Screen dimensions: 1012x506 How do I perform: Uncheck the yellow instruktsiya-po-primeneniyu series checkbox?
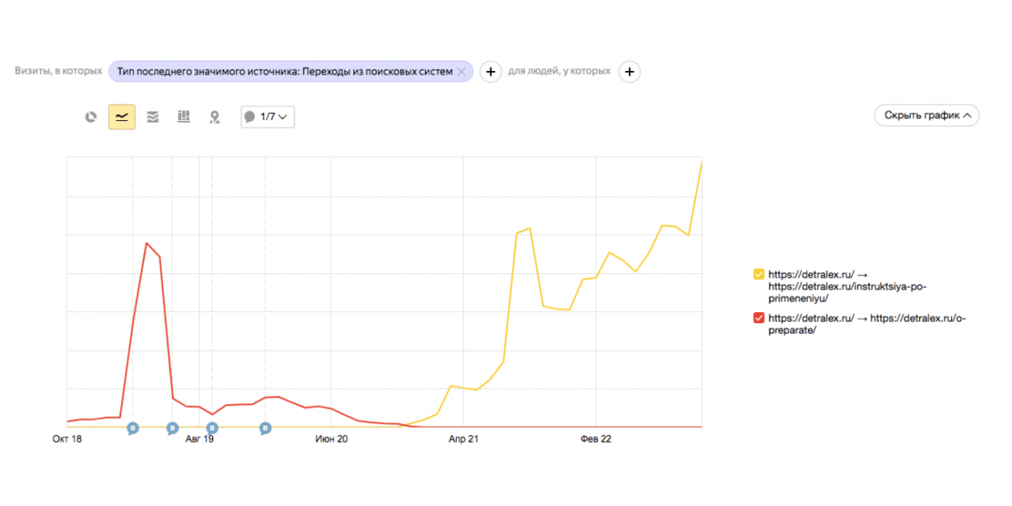(x=759, y=275)
